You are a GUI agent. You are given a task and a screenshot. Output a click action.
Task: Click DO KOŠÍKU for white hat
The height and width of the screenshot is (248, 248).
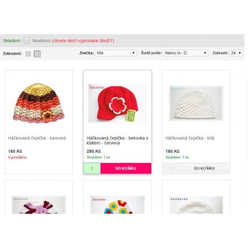coord(204,168)
